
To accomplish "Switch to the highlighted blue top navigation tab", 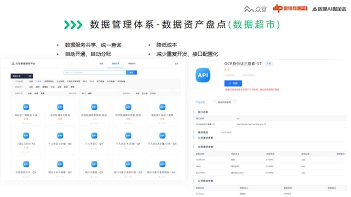I will click(x=116, y=64).
